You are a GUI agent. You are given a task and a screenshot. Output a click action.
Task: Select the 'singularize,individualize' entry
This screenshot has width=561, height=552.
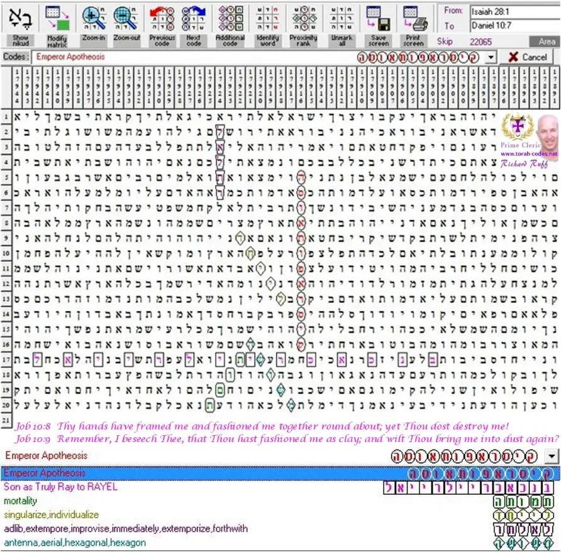[x=280, y=515]
